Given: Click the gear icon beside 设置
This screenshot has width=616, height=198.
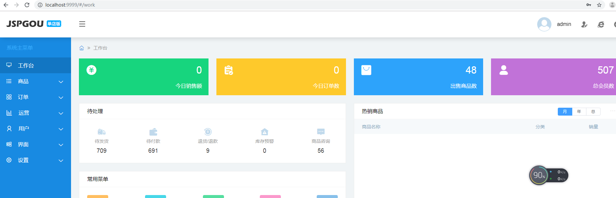Looking at the screenshot, I should point(9,160).
